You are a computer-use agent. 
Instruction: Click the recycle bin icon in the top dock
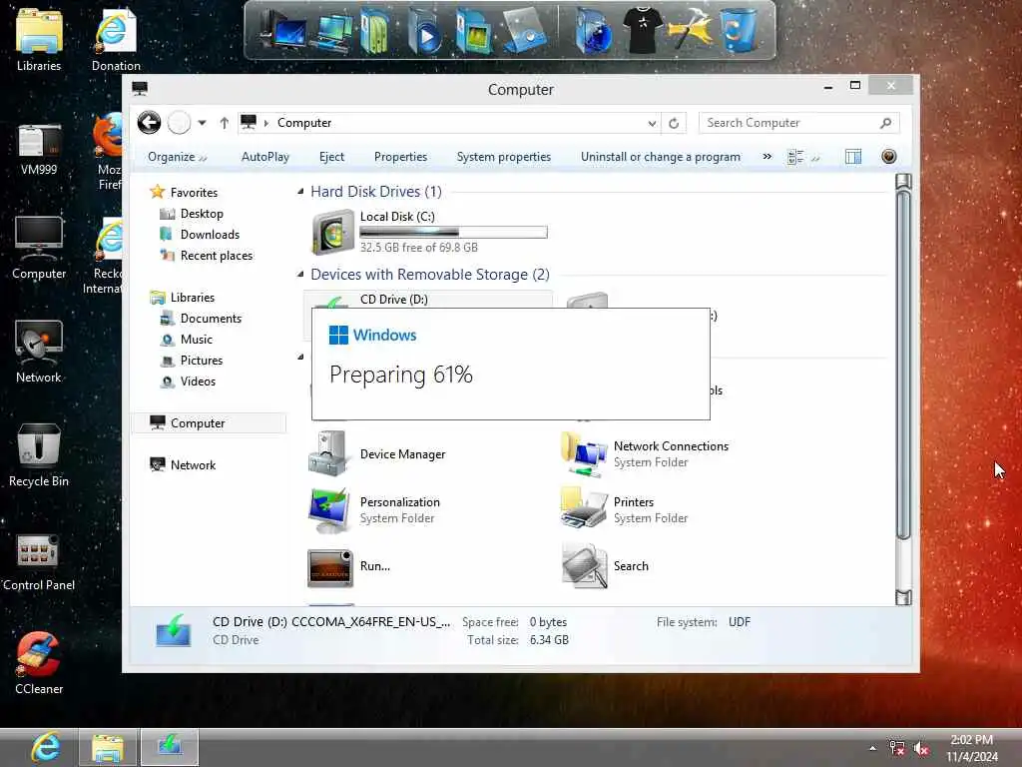click(x=740, y=30)
